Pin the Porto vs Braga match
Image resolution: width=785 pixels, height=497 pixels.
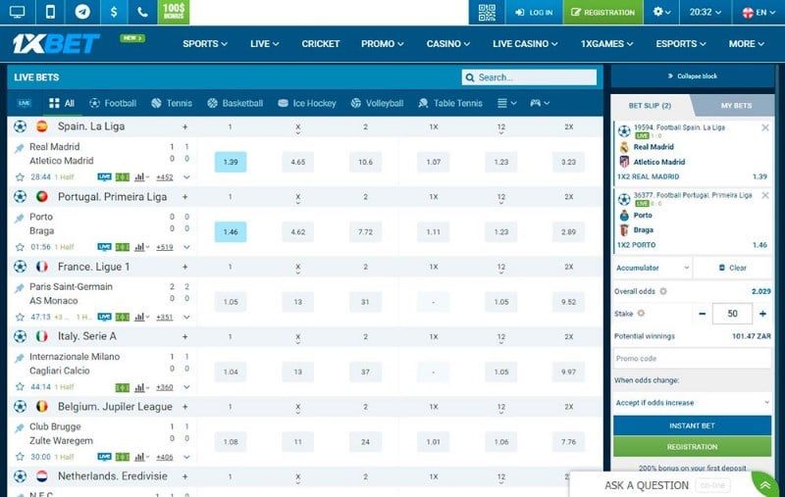click(19, 218)
